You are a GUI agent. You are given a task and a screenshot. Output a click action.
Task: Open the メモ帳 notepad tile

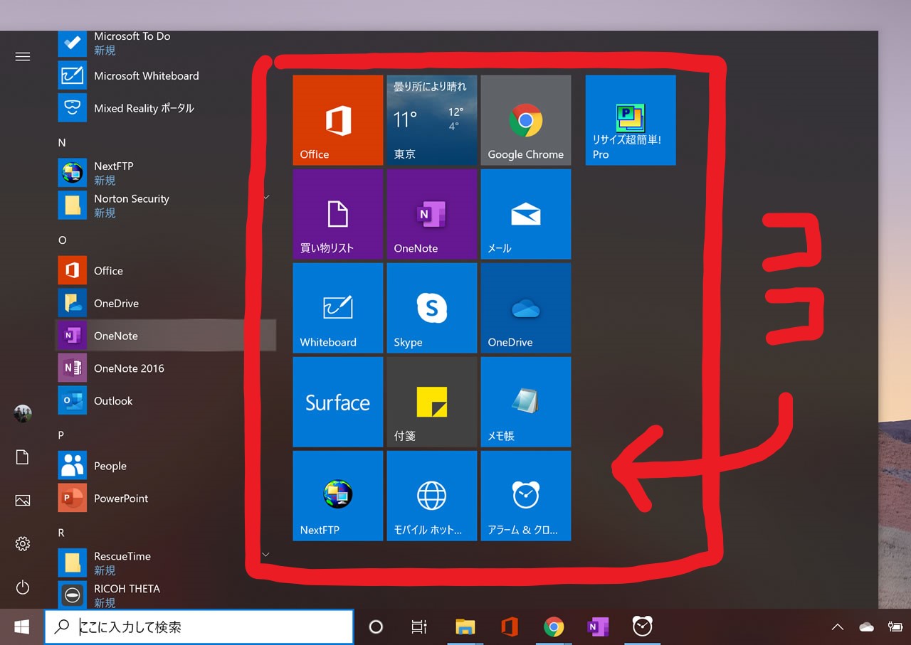pos(525,402)
